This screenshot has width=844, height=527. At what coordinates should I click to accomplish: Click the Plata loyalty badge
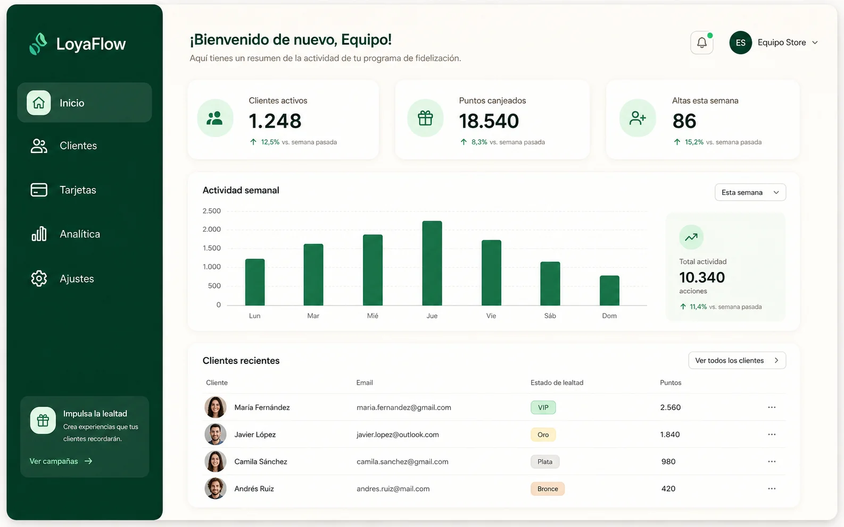click(x=545, y=462)
